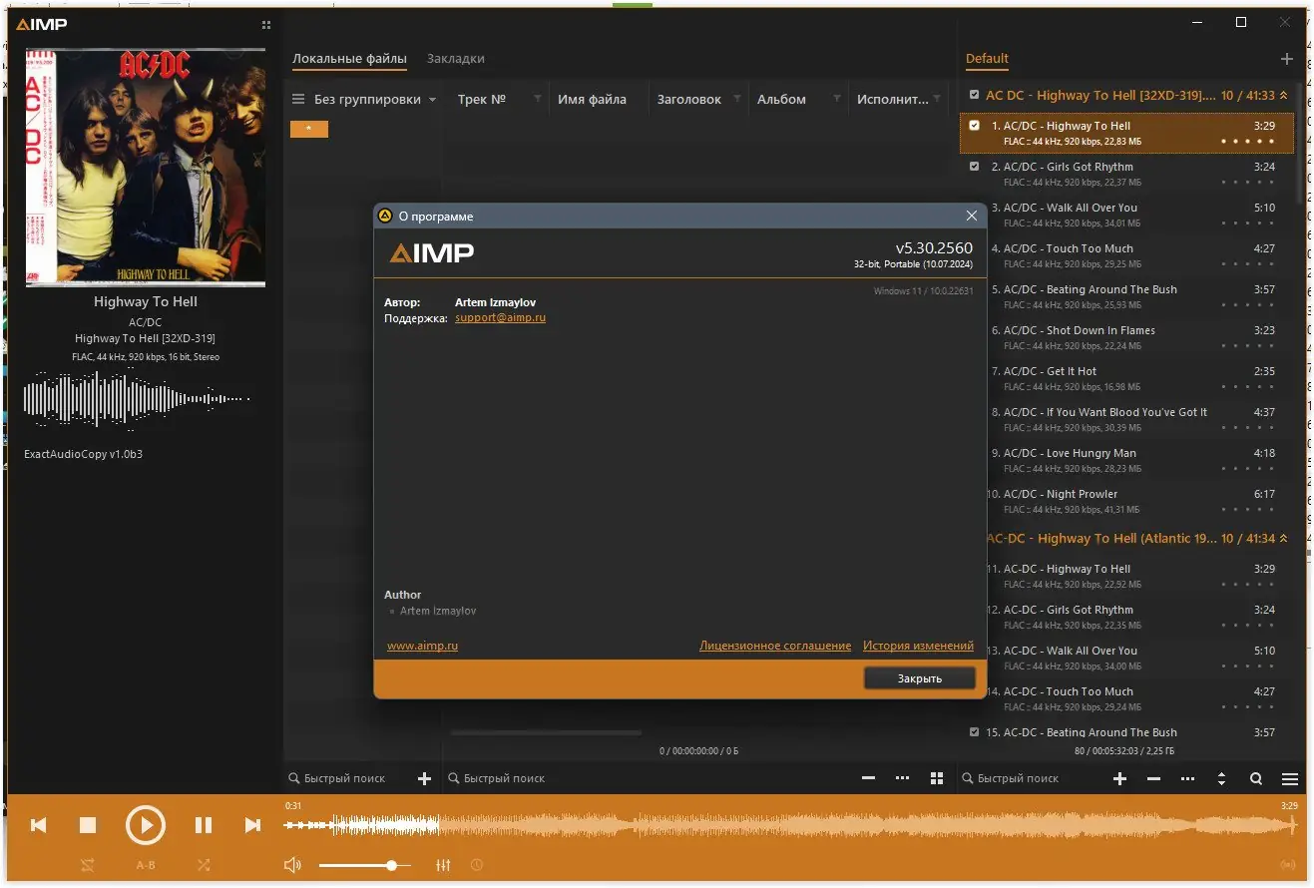The height and width of the screenshot is (888, 1314).
Task: Open the Исполнит... column filter dropdown
Action: [x=936, y=99]
